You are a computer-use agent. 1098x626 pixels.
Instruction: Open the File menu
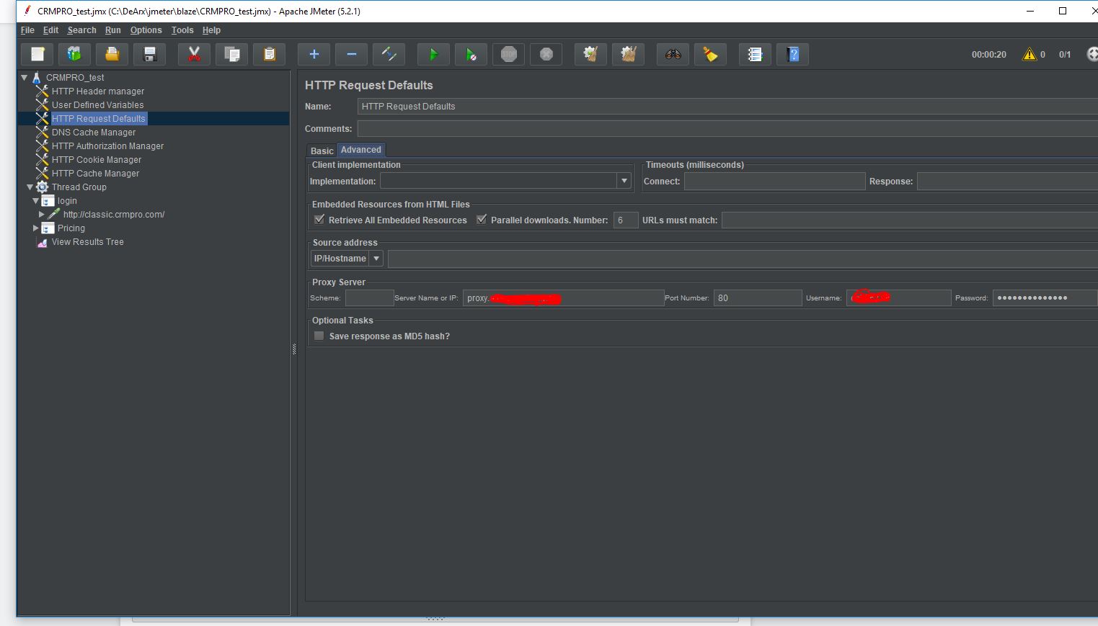pyautogui.click(x=27, y=30)
